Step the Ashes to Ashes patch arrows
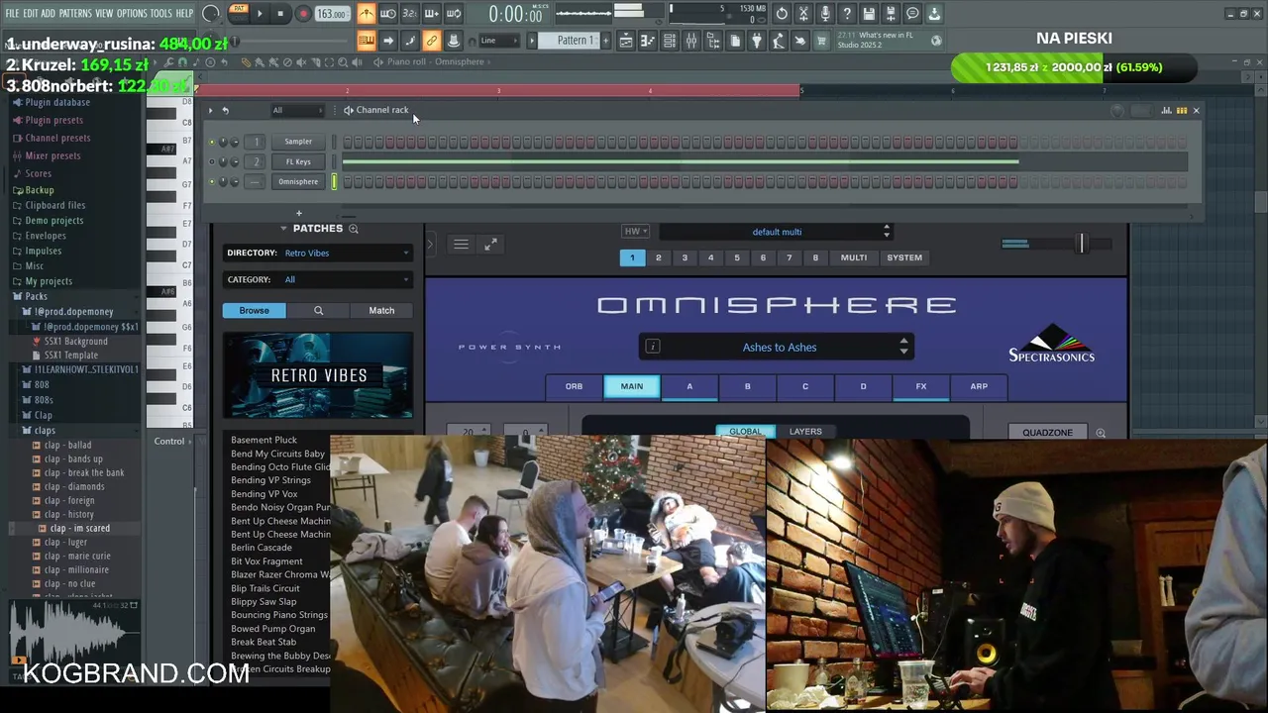Image resolution: width=1268 pixels, height=713 pixels. tap(903, 347)
